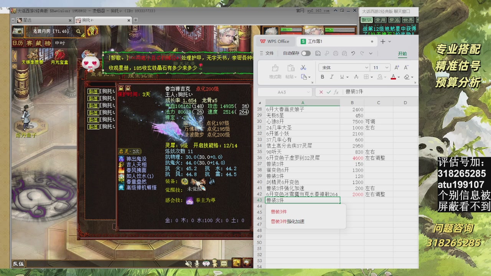Expand the Borders dropdown arrow

coord(372,77)
